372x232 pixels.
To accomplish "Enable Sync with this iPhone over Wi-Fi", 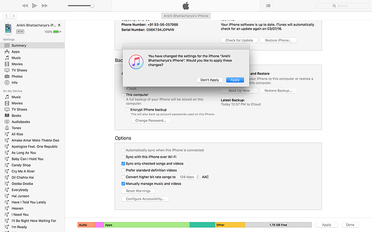I will (x=123, y=157).
